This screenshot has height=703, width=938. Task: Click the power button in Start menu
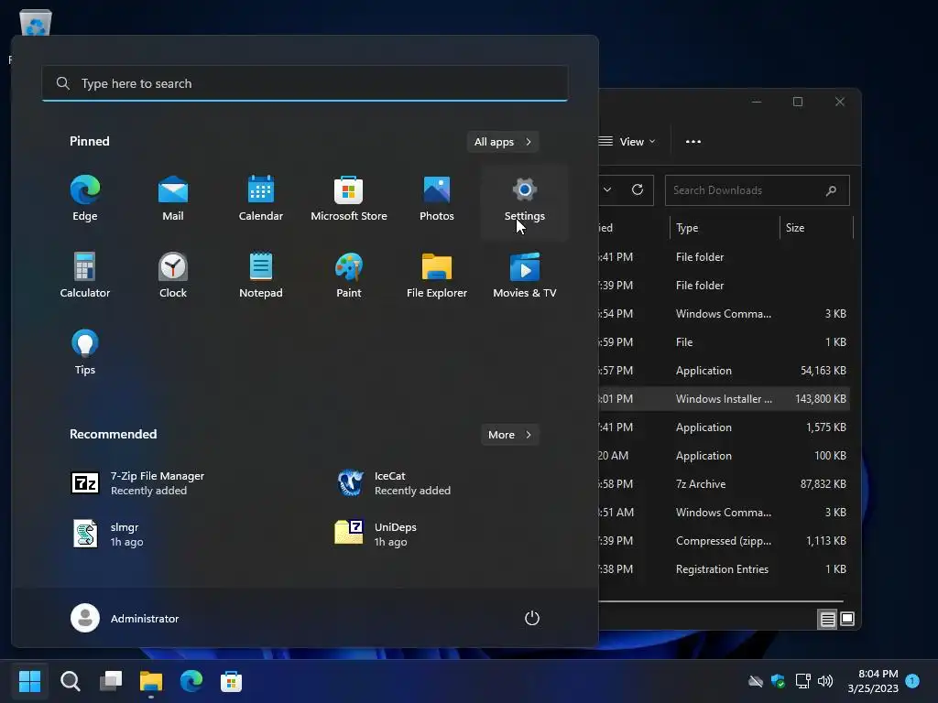pos(532,618)
